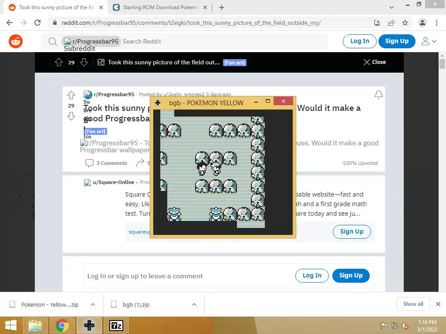This screenshot has height=334, width=446.
Task: Click inside the Pokemon Yellow game screen
Action: point(223,172)
